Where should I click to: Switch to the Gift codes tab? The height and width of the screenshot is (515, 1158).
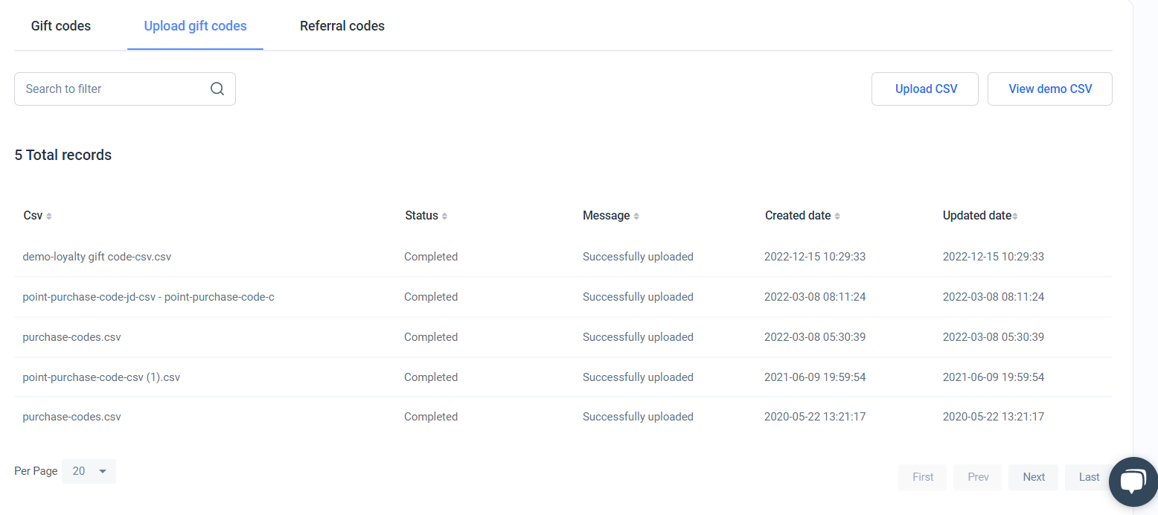click(x=61, y=26)
